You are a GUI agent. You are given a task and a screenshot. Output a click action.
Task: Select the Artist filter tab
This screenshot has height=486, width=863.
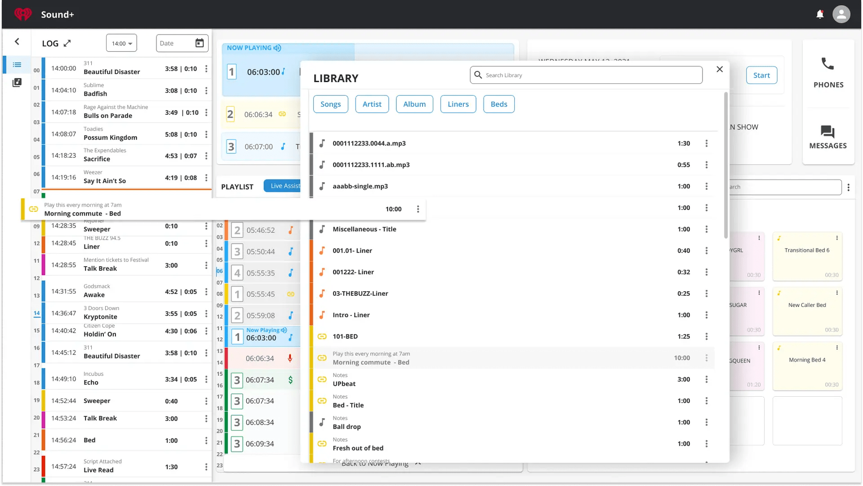pos(372,104)
